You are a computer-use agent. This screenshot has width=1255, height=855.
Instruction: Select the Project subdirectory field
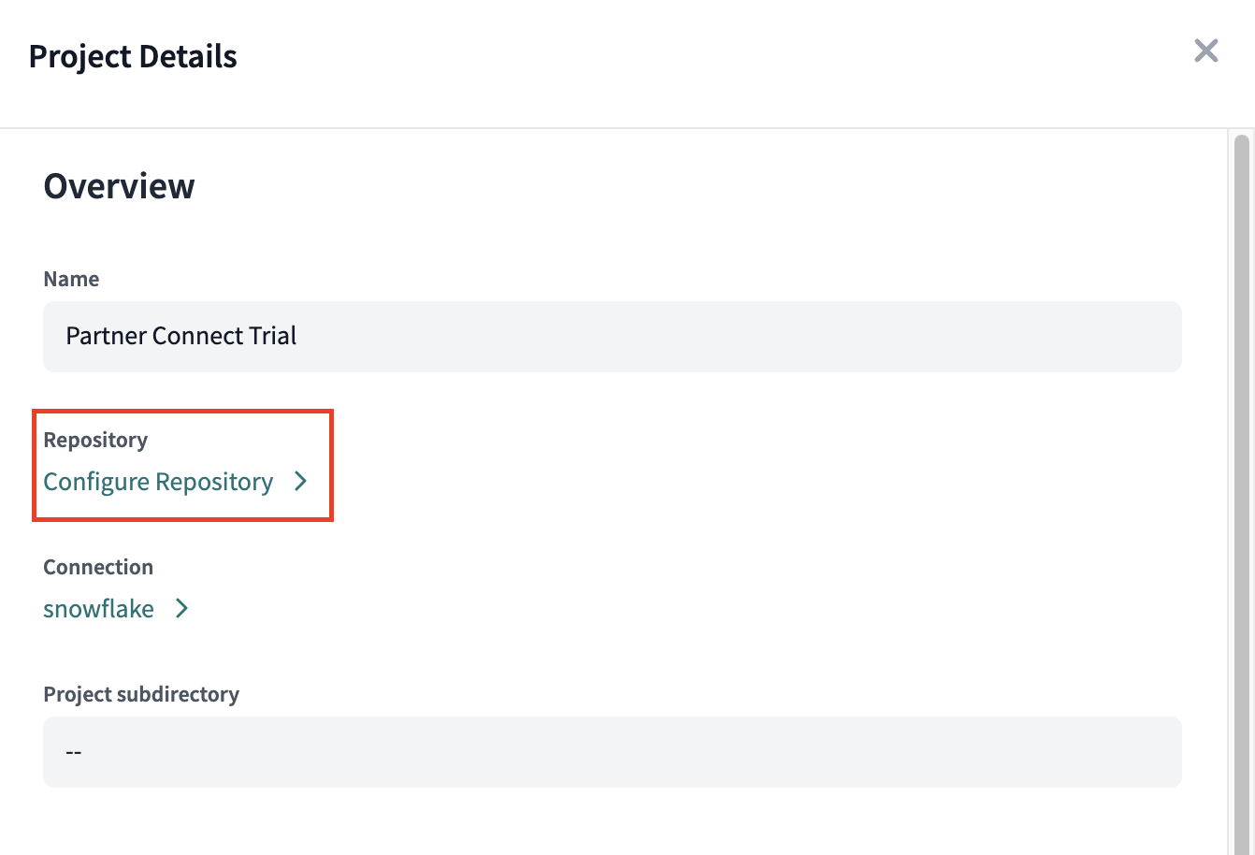pos(612,752)
